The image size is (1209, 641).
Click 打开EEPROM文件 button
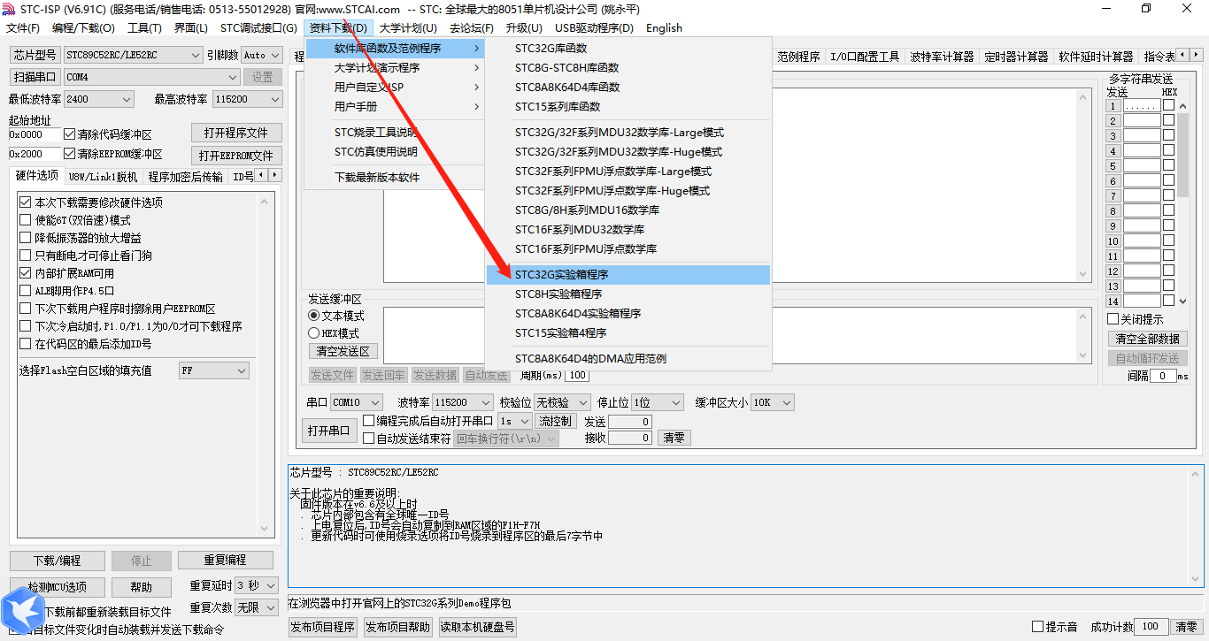click(236, 156)
